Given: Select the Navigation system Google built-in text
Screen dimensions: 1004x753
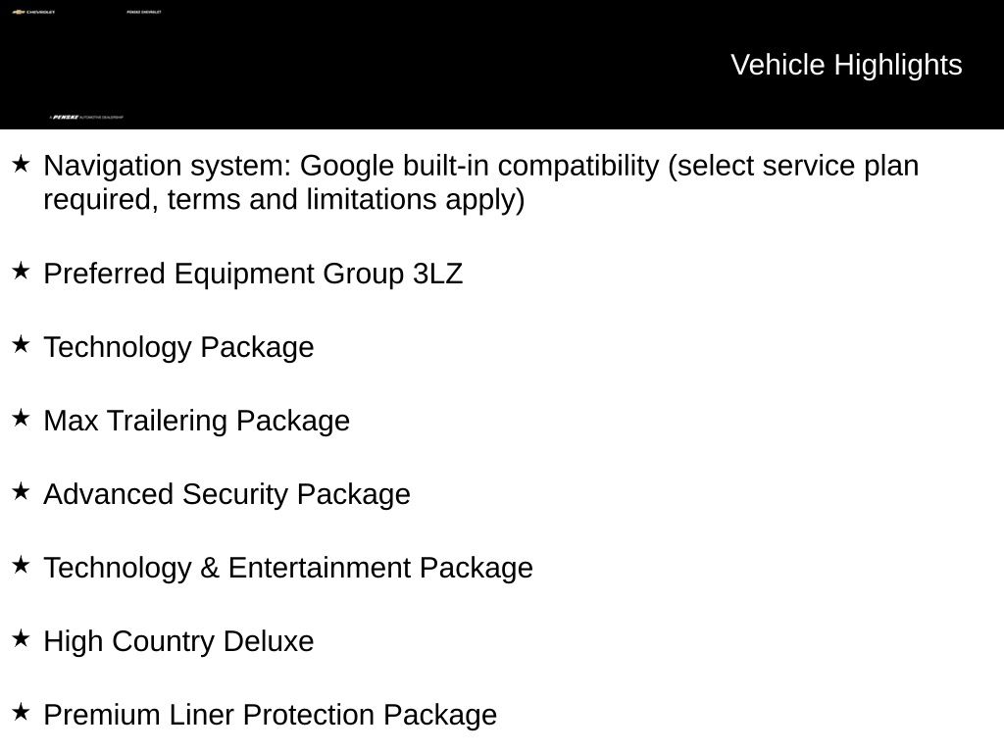Looking at the screenshot, I should (480, 182).
